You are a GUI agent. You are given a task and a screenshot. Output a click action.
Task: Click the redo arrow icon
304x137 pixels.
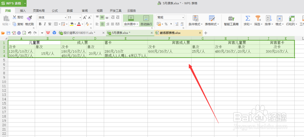click(x=35, y=33)
